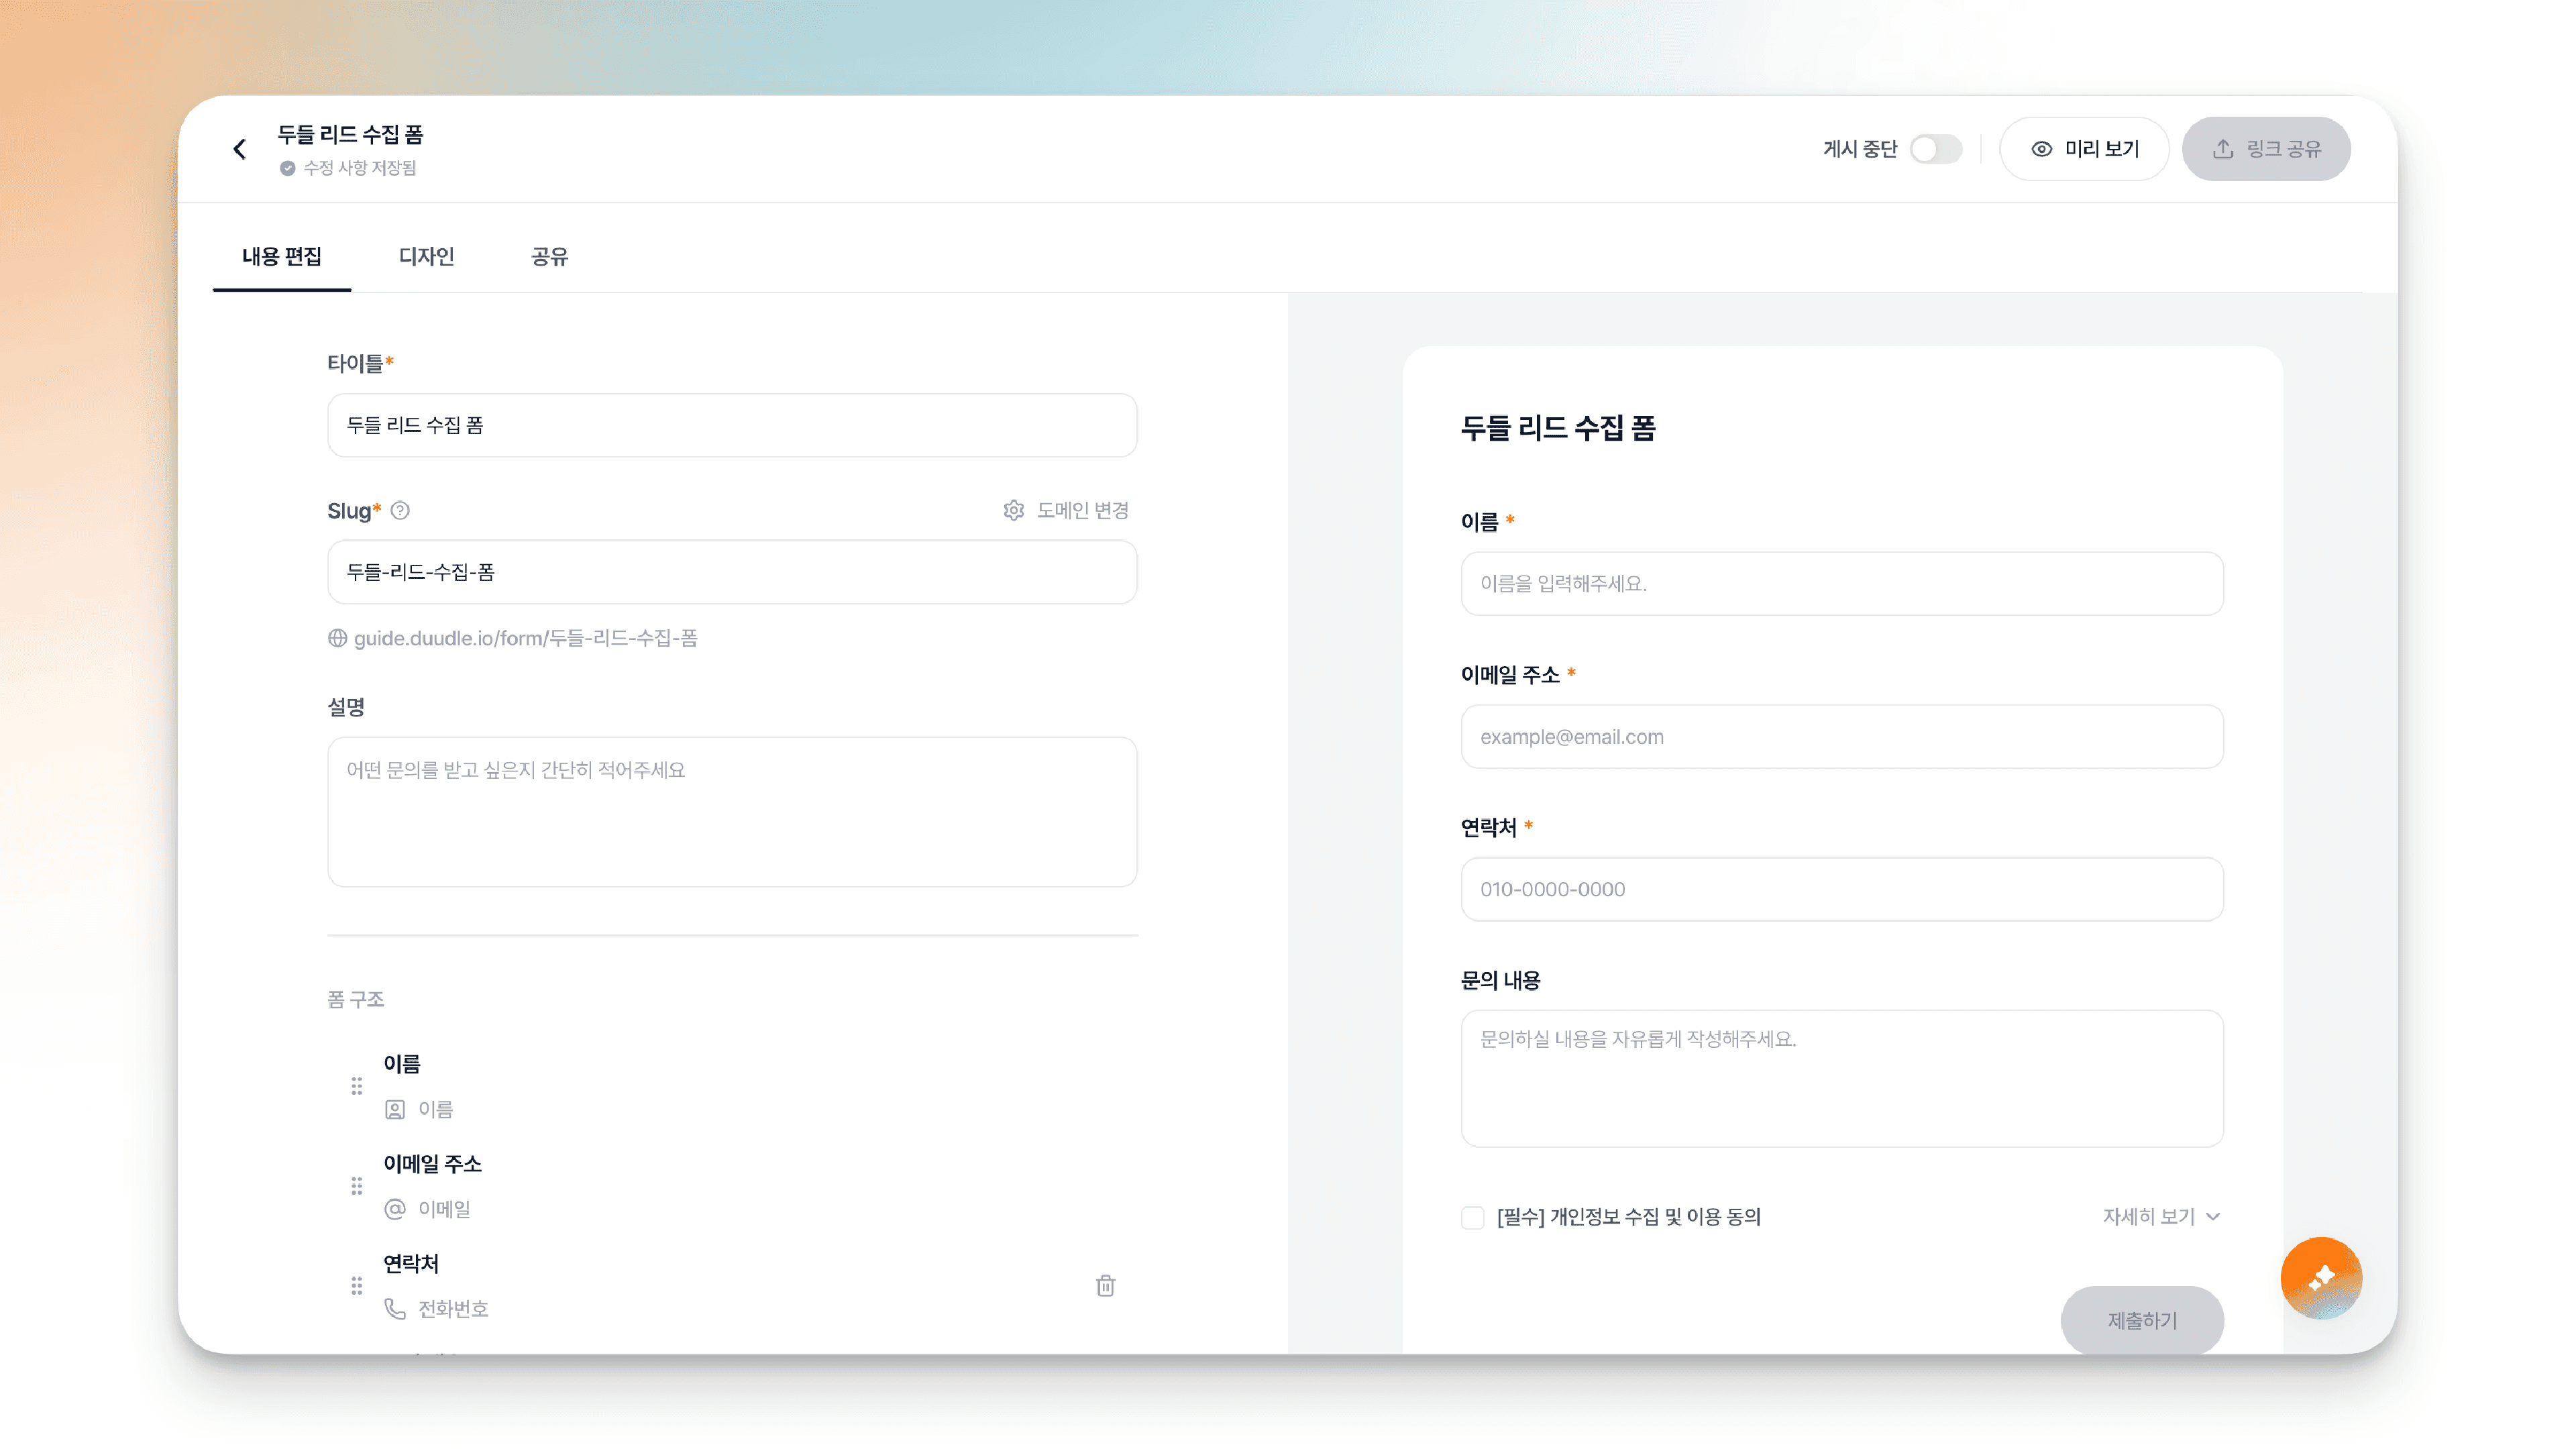Focus the Slug input field
Screen dimensions: 2576x1449
(x=732, y=572)
